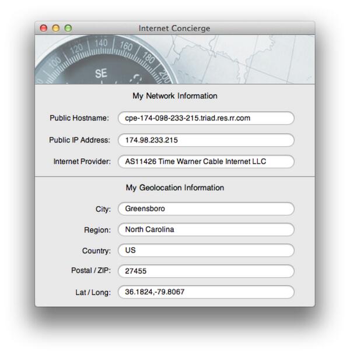Click the City: label

point(103,209)
